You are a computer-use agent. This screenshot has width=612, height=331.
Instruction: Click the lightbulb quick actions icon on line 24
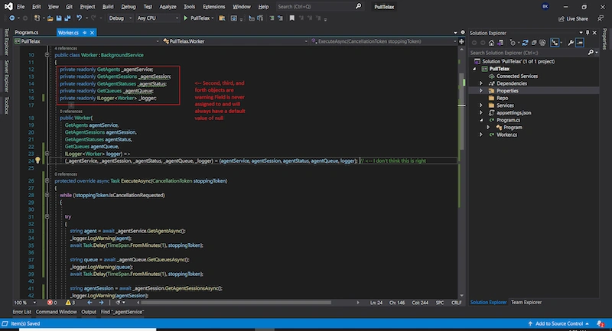37,161
